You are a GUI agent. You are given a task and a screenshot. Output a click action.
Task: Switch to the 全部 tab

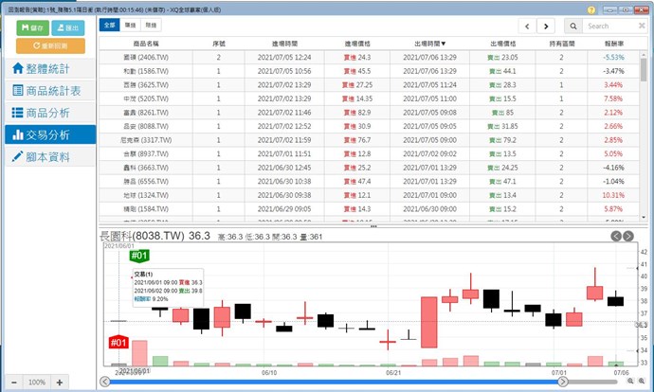tap(109, 25)
